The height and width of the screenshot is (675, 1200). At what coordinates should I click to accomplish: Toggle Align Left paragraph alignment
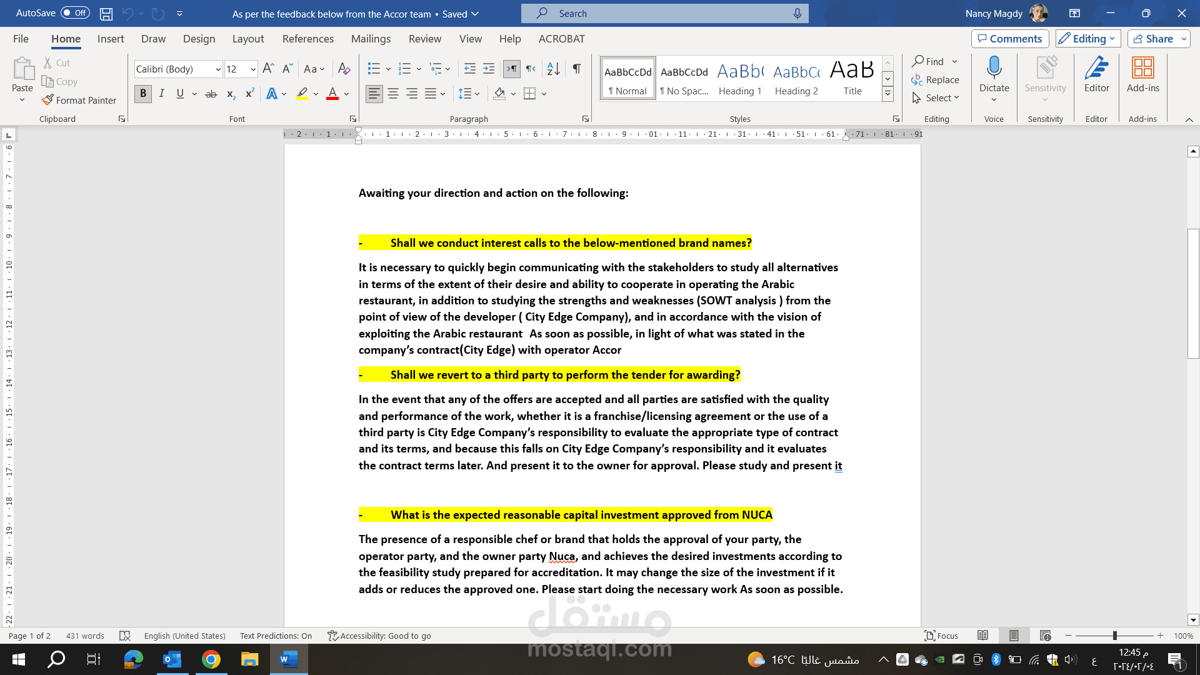pyautogui.click(x=374, y=94)
